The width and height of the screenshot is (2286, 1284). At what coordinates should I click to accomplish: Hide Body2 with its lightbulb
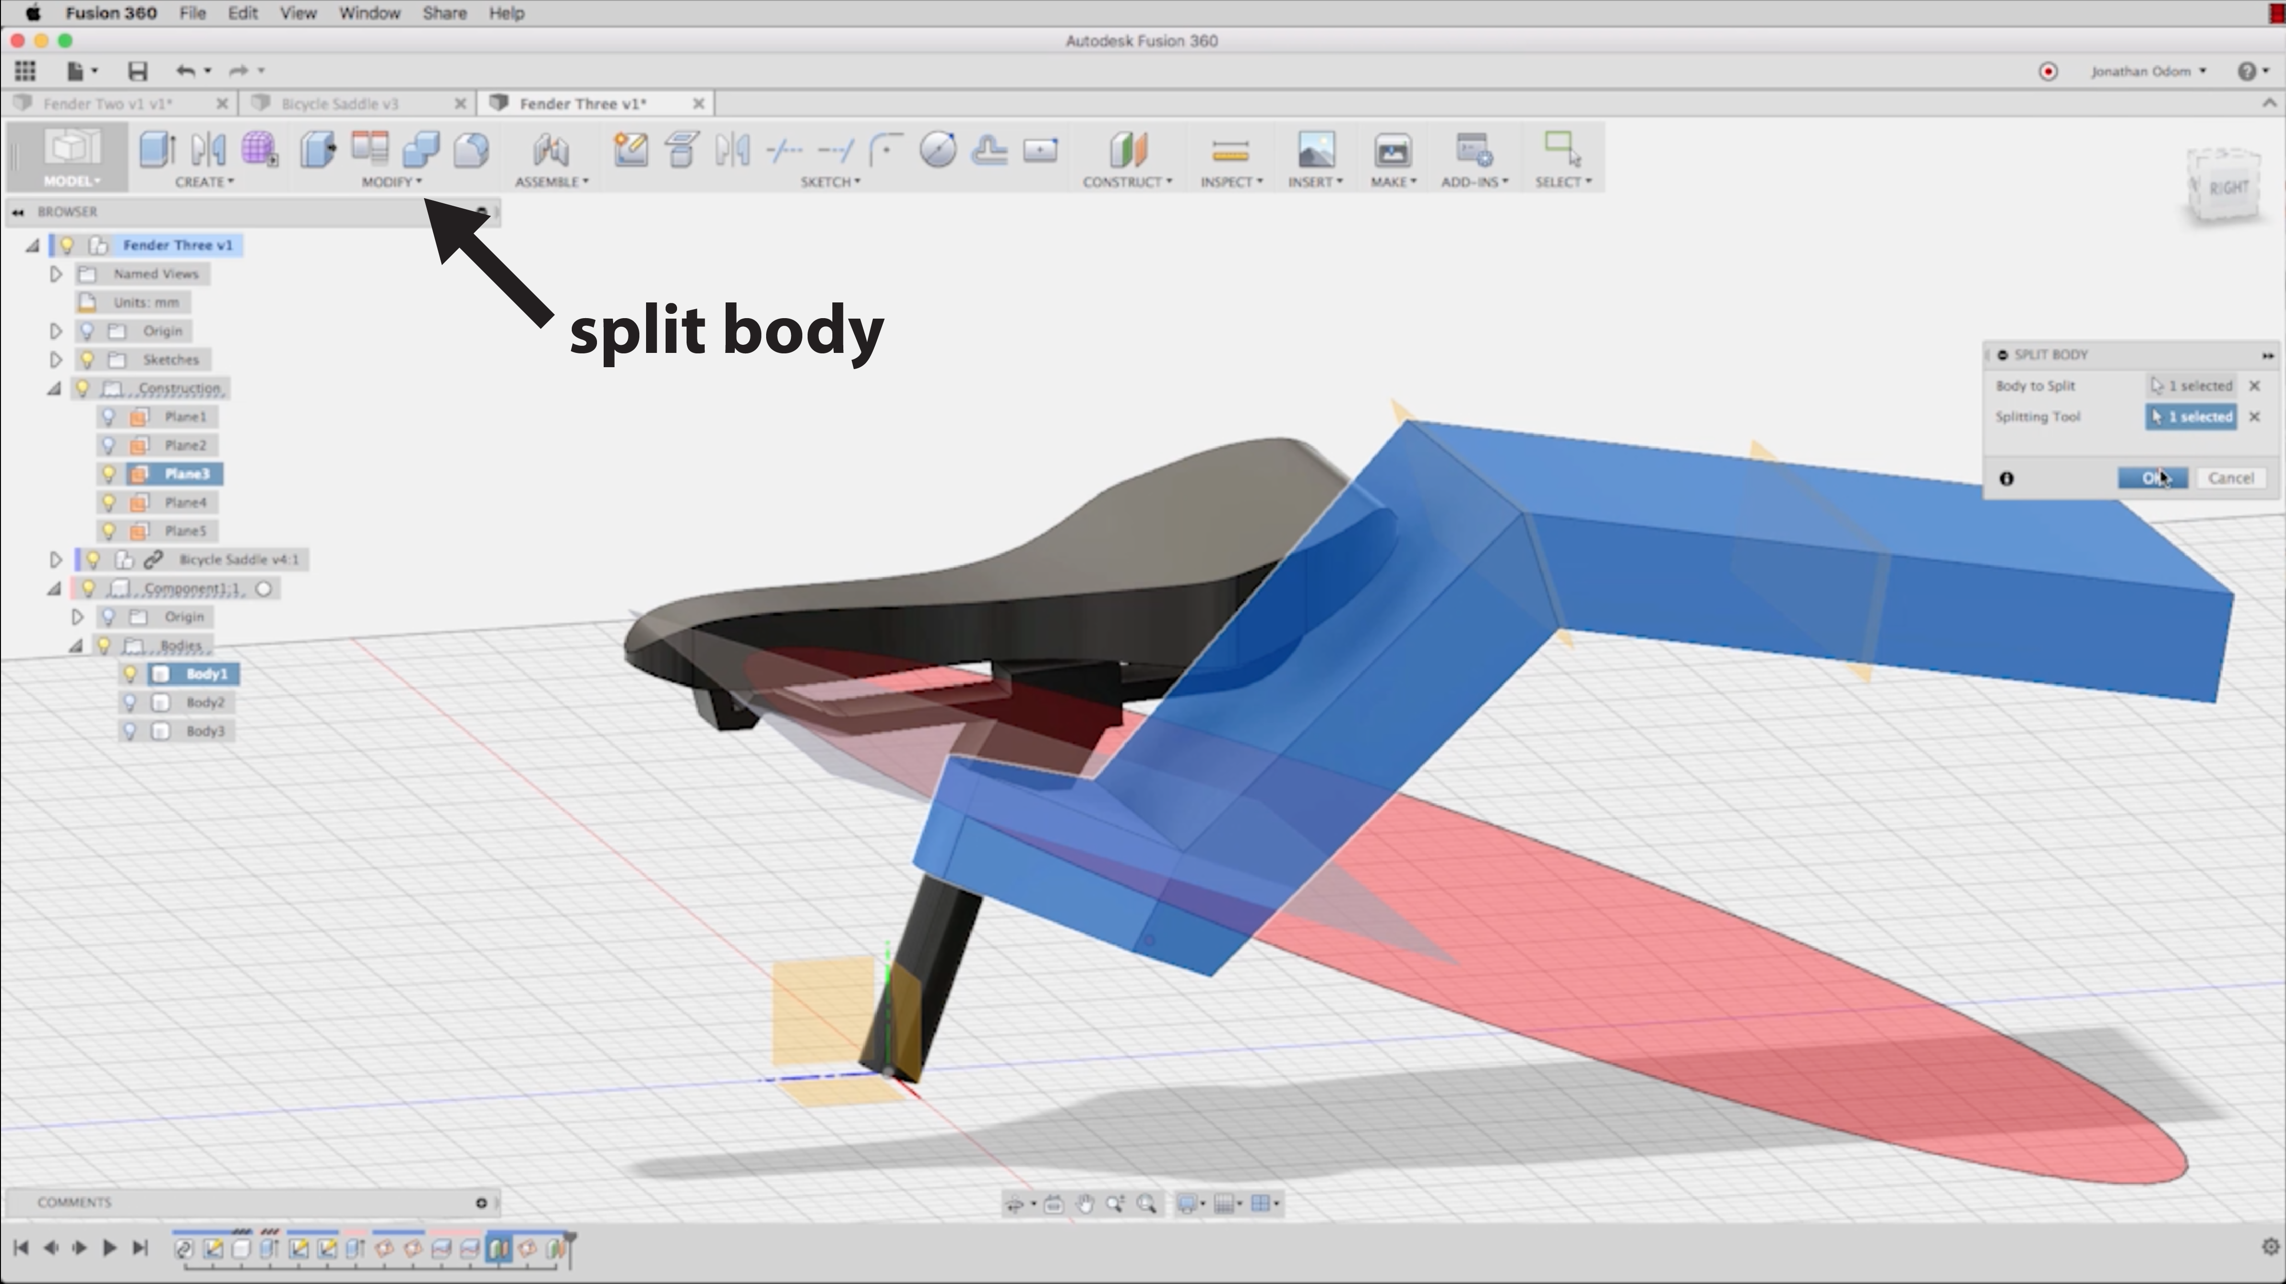coord(131,703)
